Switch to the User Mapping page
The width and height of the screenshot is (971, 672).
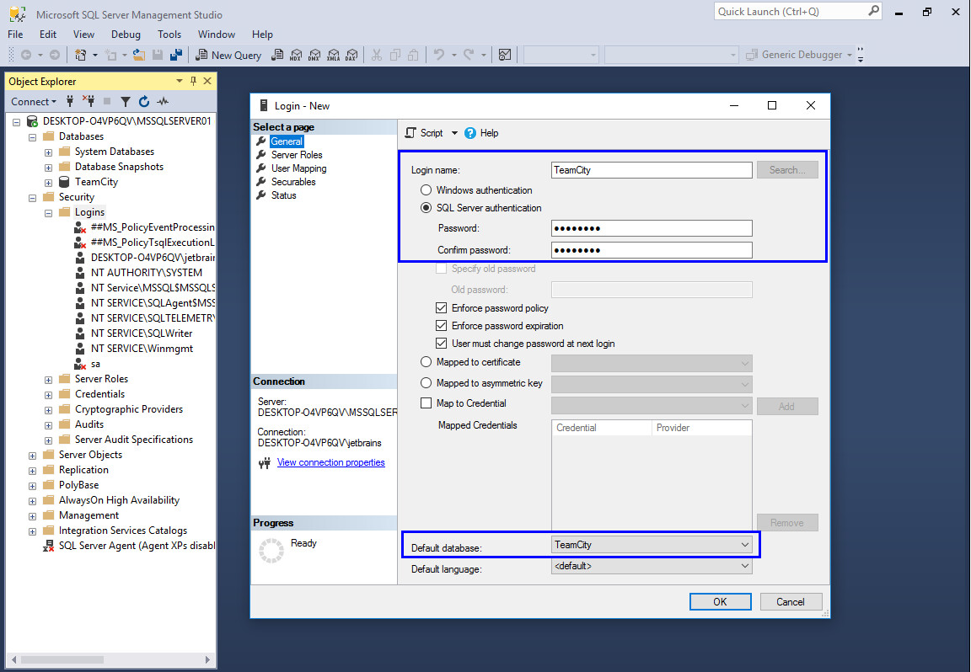(298, 168)
